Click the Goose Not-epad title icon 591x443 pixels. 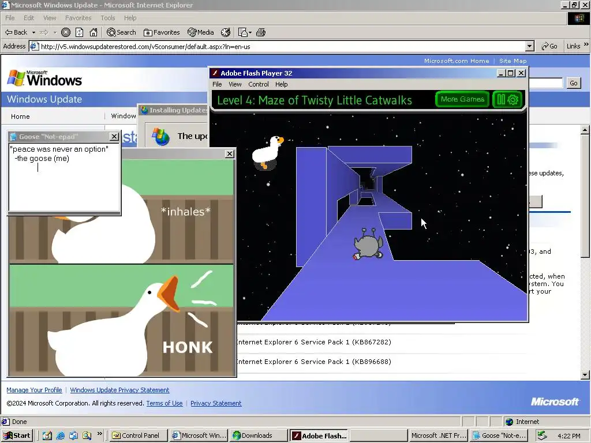[14, 136]
